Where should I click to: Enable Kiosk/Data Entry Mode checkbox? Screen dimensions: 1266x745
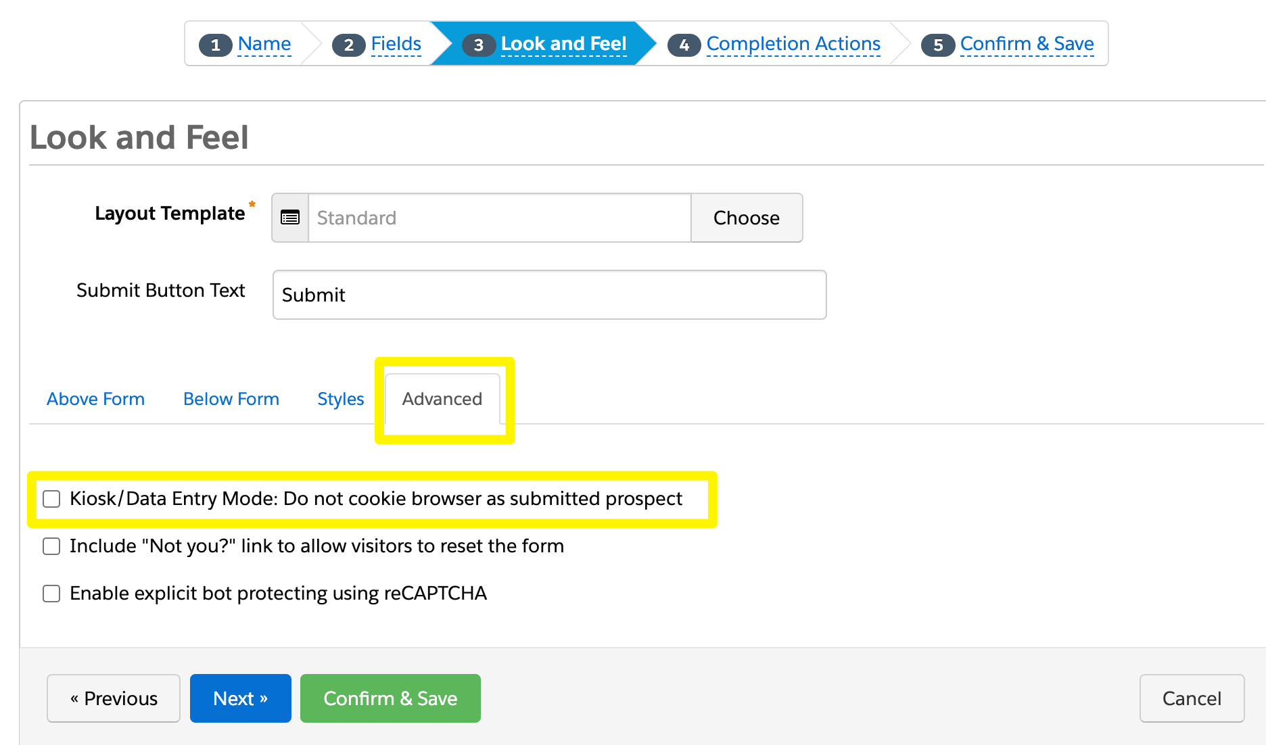click(51, 499)
